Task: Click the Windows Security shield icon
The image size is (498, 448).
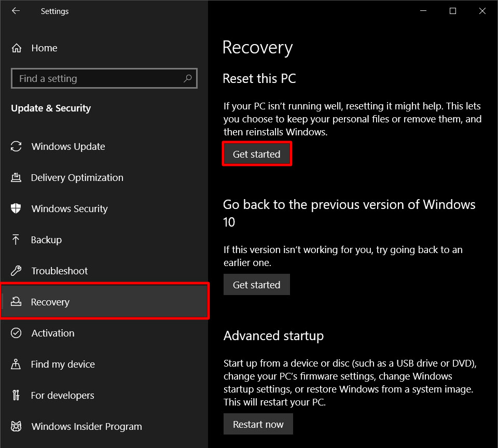Action: (x=16, y=209)
